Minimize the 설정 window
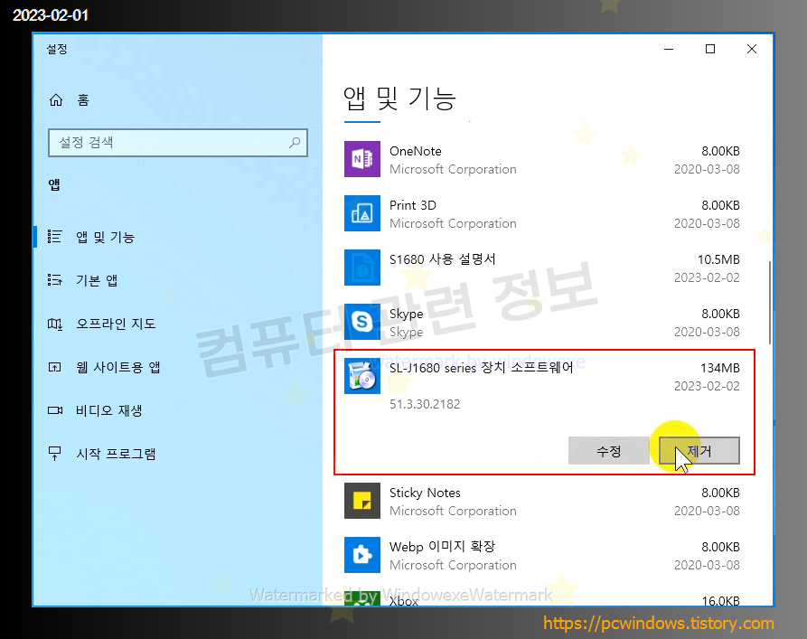The image size is (807, 639). point(669,49)
